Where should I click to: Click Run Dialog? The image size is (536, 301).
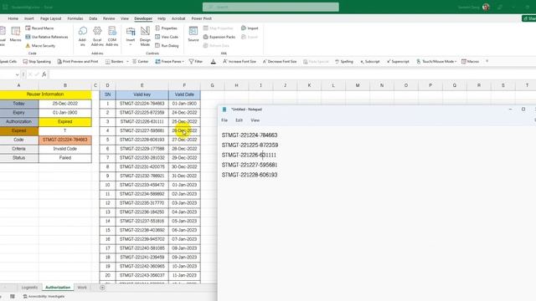[x=167, y=46]
